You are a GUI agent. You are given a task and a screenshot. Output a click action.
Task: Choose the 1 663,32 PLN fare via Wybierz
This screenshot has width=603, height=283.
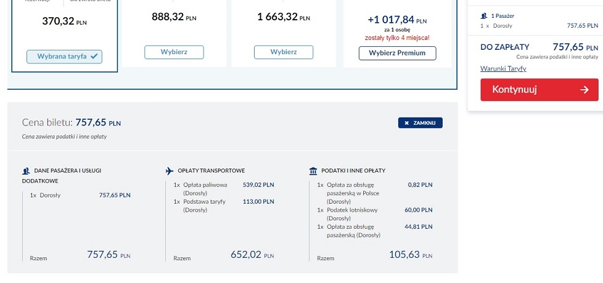(284, 52)
